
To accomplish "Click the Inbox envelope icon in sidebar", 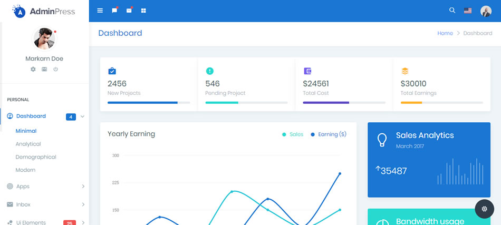I will (x=10, y=204).
